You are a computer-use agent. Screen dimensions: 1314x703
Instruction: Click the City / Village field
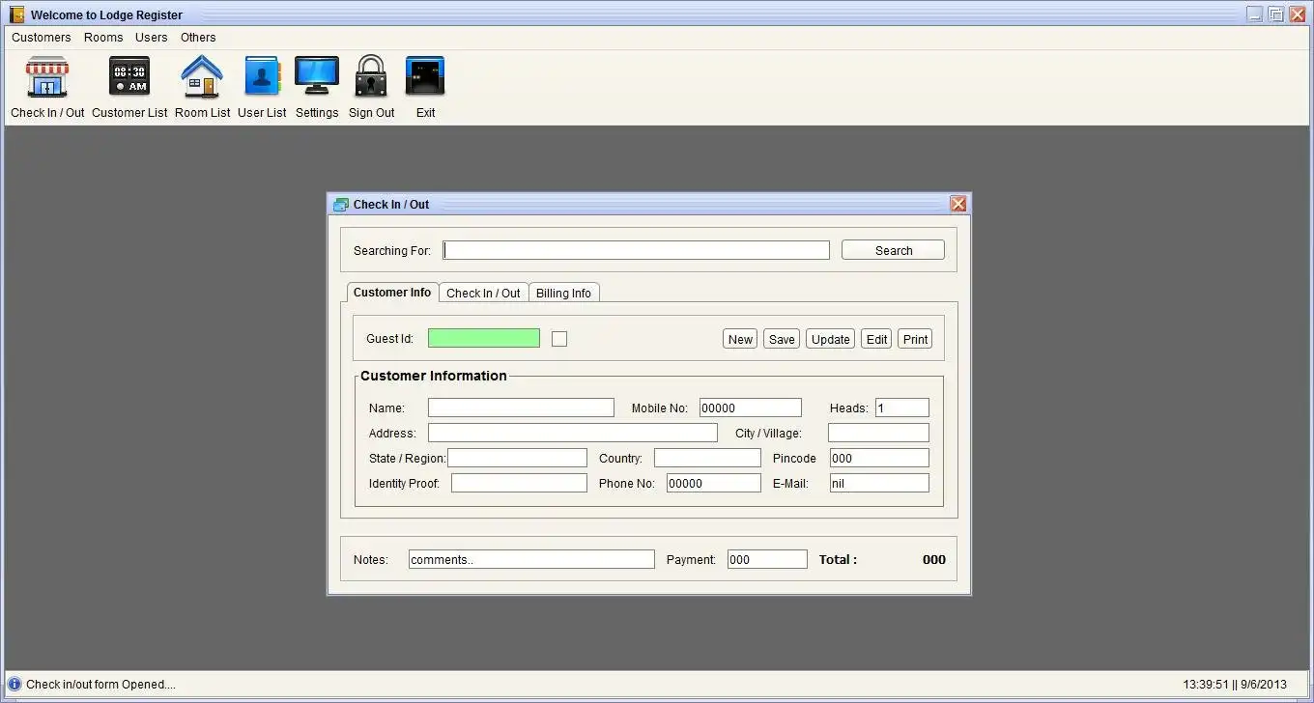(878, 433)
